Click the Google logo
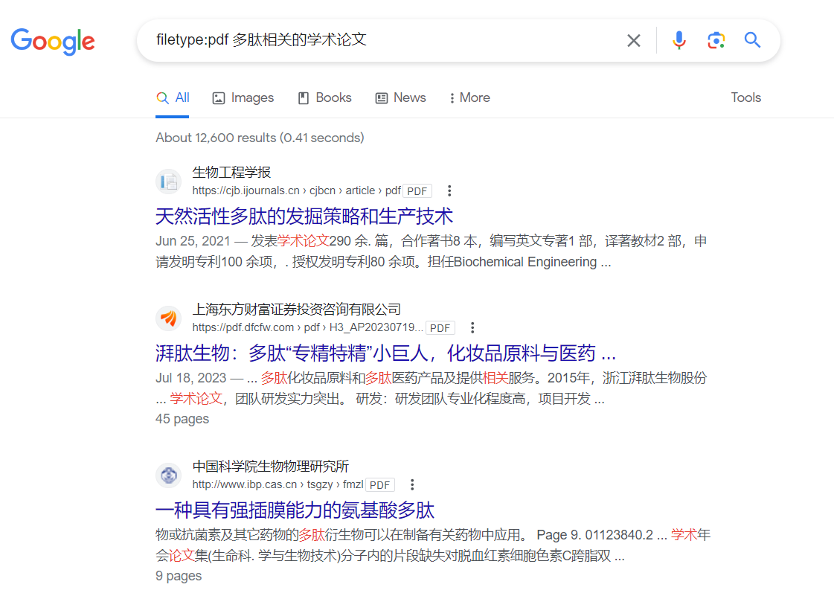This screenshot has height=596, width=834. pos(53,42)
